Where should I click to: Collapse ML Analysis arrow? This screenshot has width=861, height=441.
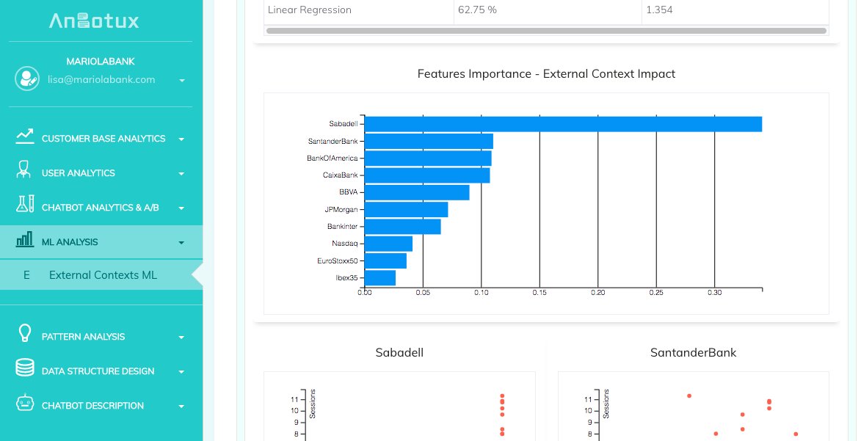[x=182, y=243]
